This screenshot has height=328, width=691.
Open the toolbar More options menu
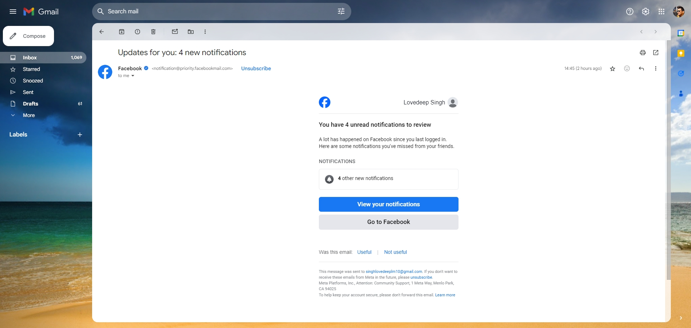tap(205, 32)
